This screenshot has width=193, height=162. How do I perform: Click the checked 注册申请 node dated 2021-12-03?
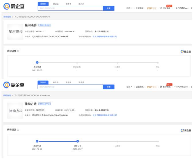click(37, 141)
